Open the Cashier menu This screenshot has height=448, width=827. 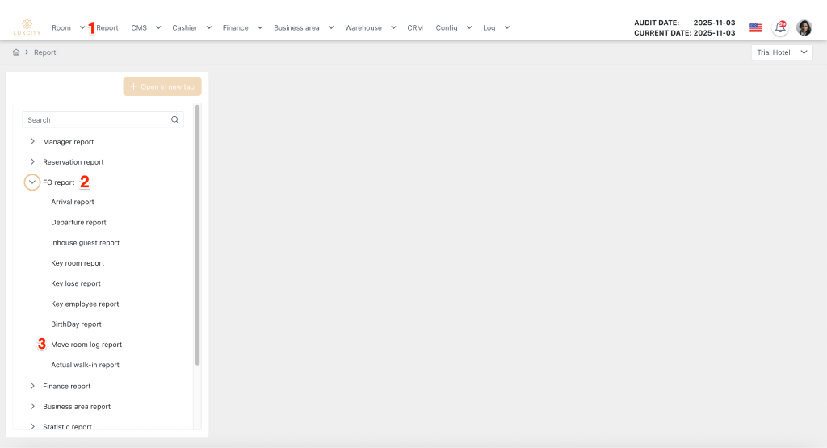191,27
